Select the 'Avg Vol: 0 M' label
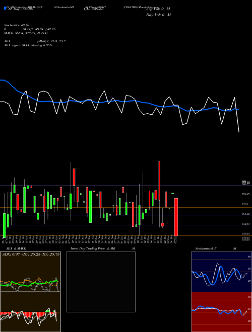The width and height of the screenshot is (252, 332). [158, 9]
